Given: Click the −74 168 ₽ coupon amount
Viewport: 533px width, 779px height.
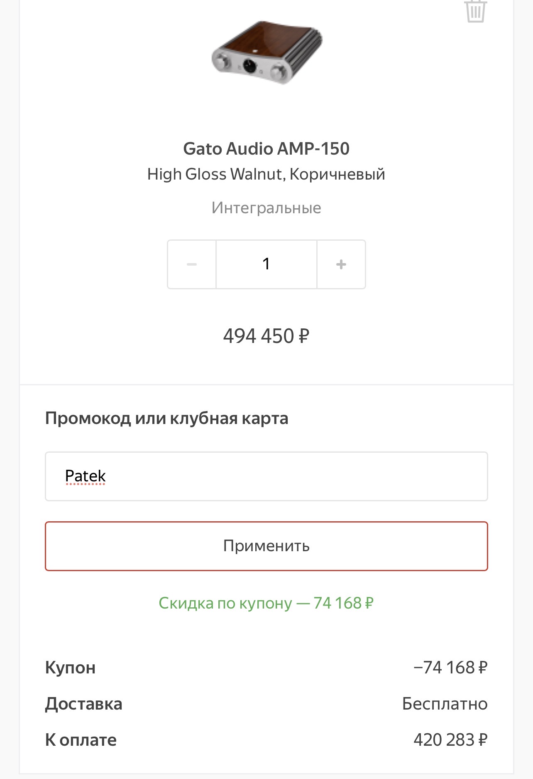Looking at the screenshot, I should click(450, 668).
